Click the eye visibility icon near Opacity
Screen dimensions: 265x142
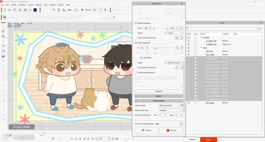82,10
